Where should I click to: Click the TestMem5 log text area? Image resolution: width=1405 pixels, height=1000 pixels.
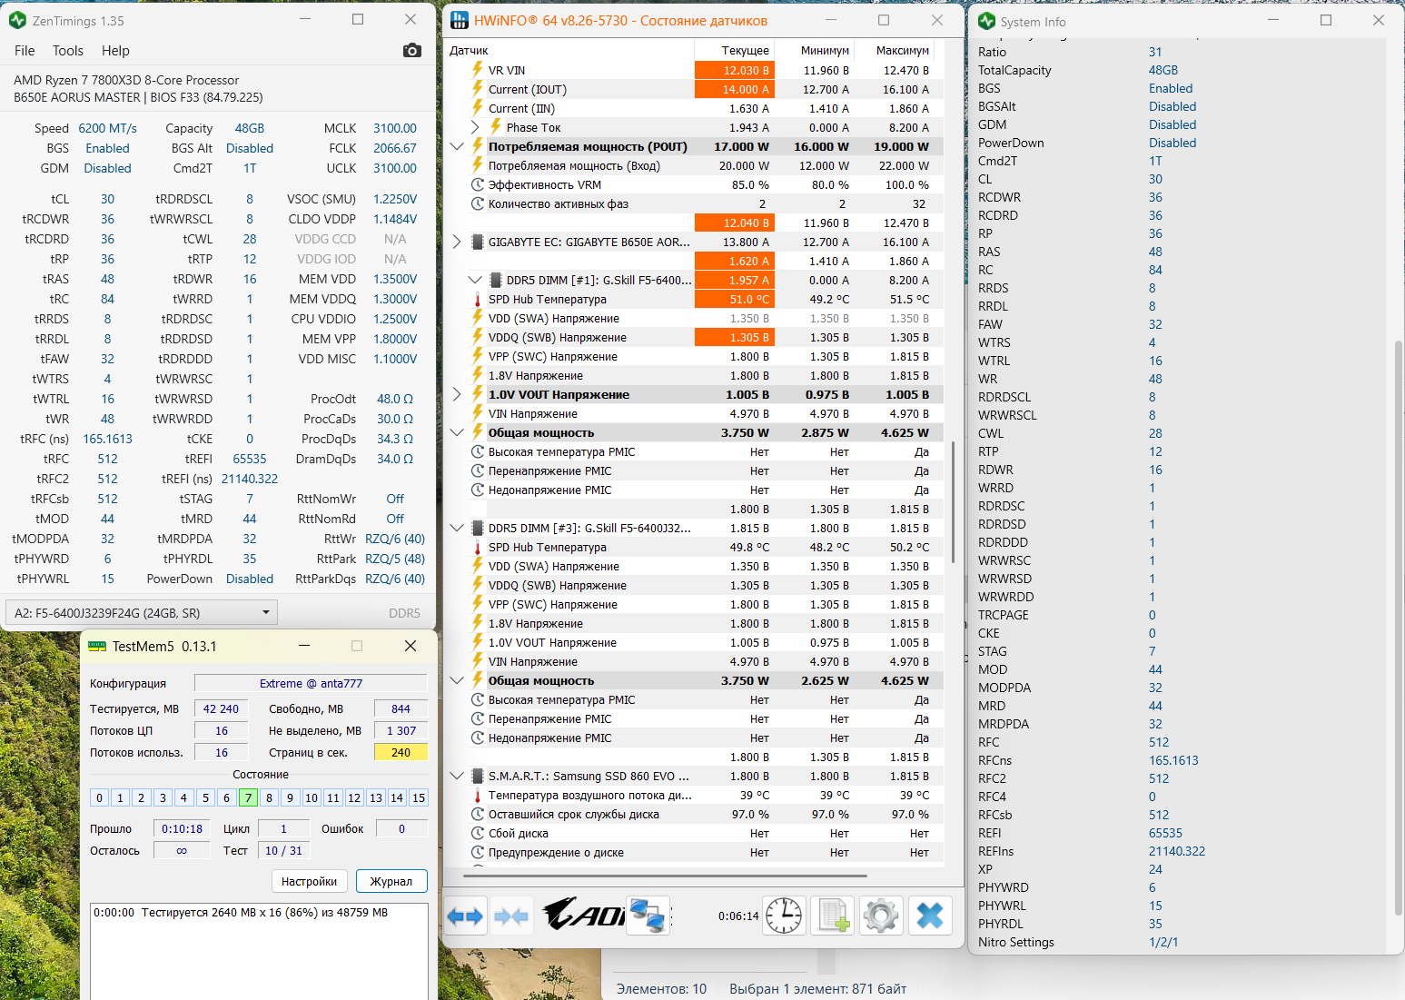tap(259, 950)
